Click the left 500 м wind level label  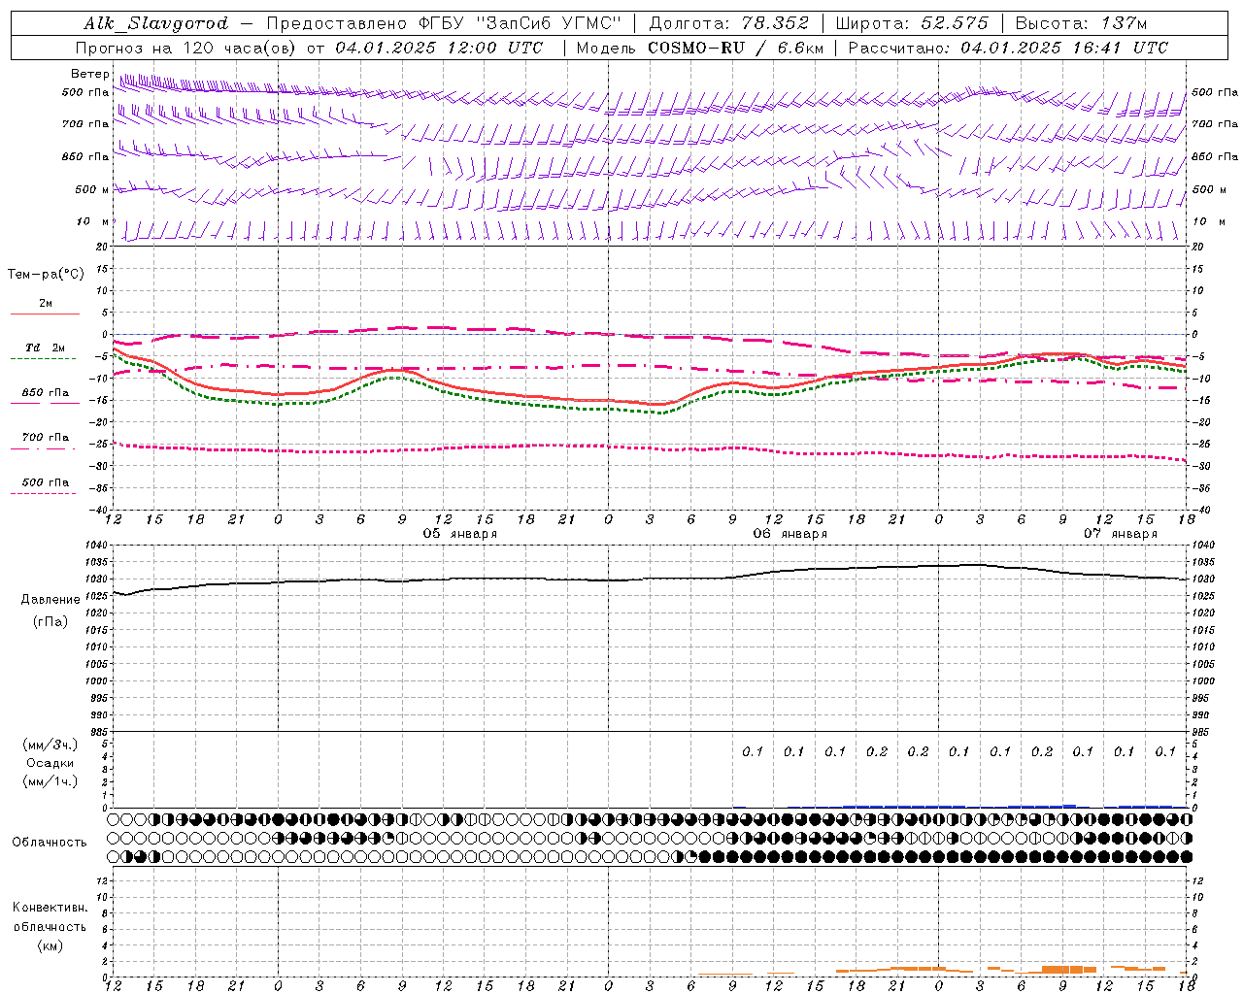92,190
